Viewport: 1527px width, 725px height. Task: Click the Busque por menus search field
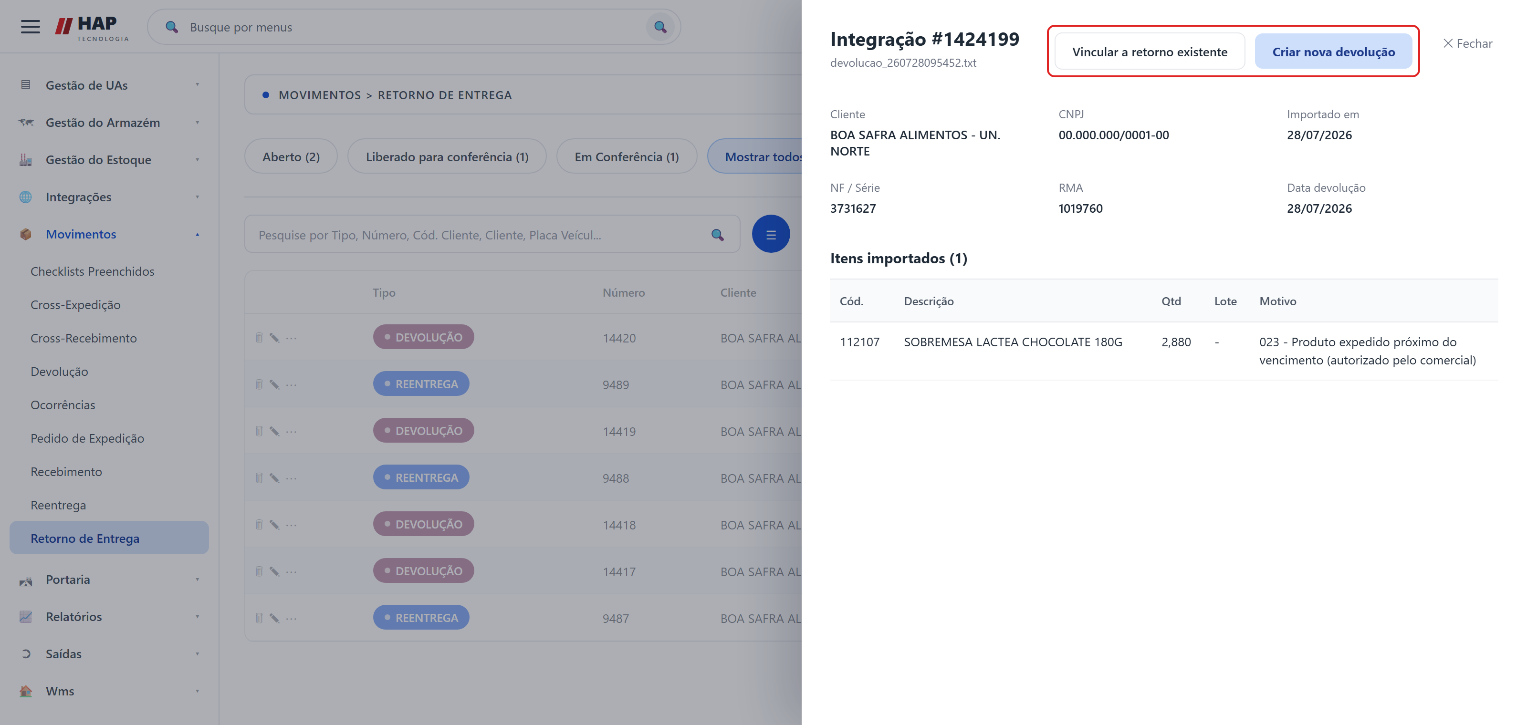(414, 27)
